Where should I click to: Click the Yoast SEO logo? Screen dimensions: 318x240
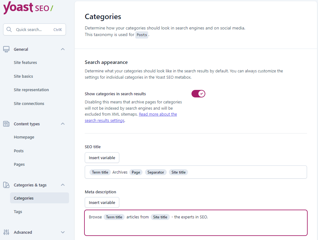coord(28,8)
